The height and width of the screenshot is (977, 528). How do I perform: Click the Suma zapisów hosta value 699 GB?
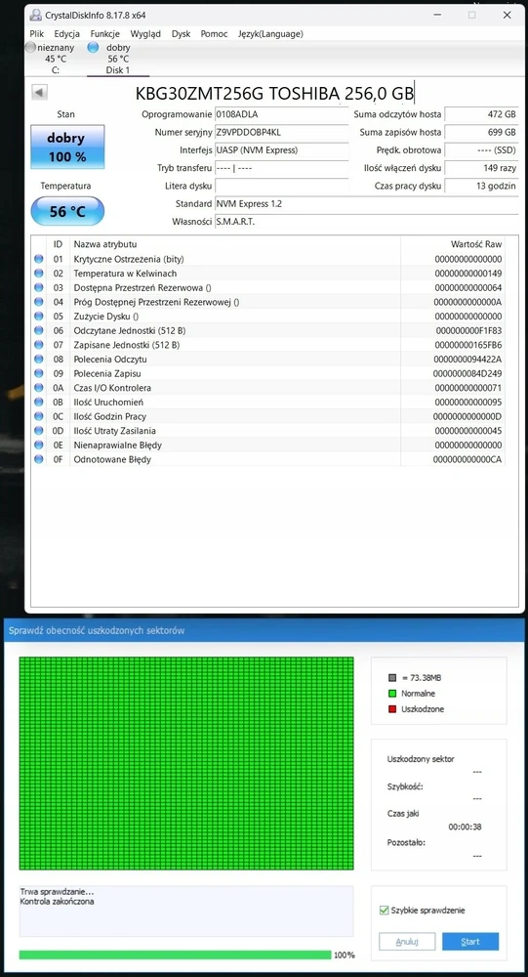point(481,132)
